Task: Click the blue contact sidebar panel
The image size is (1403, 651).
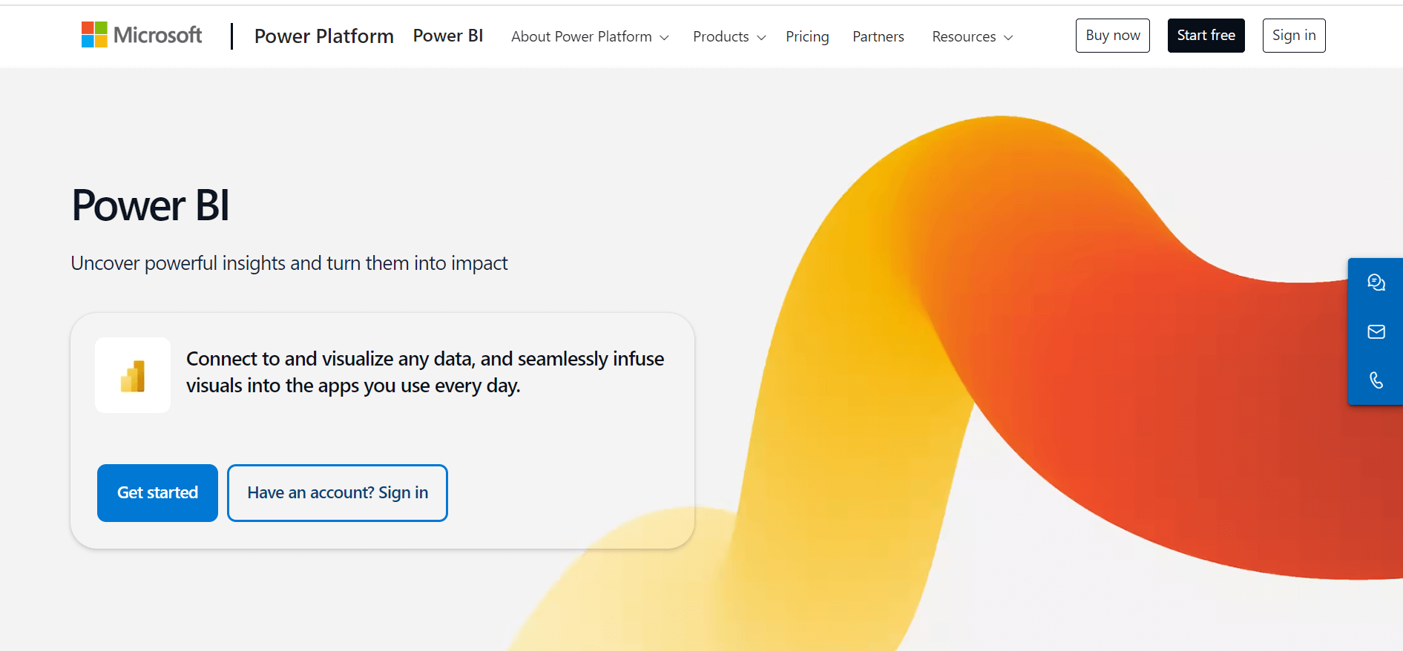Action: point(1375,331)
